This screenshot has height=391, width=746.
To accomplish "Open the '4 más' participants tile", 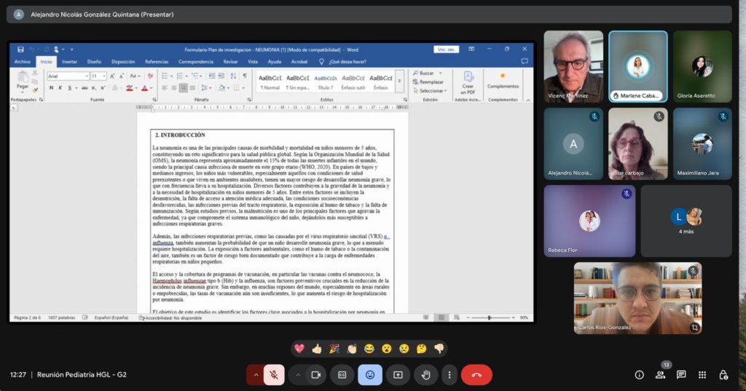I will tap(686, 221).
